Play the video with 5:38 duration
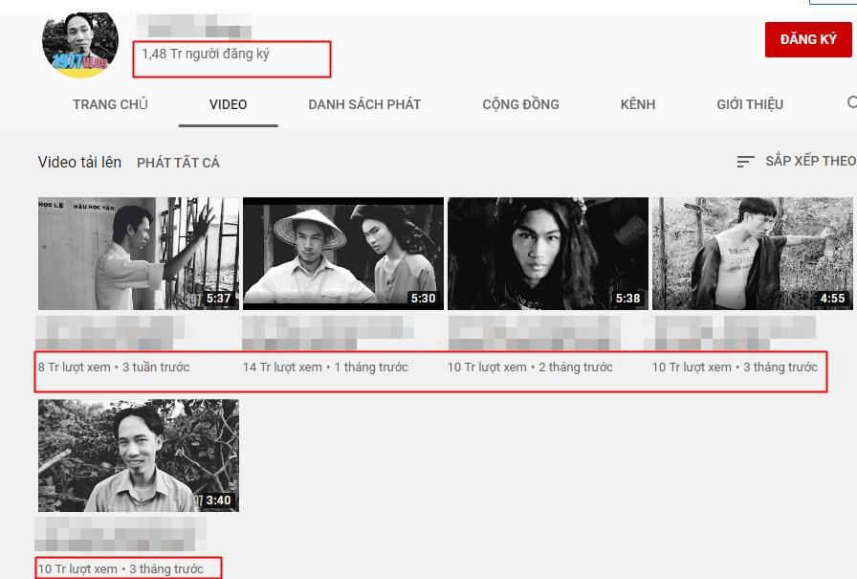Image resolution: width=857 pixels, height=579 pixels. pyautogui.click(x=548, y=254)
